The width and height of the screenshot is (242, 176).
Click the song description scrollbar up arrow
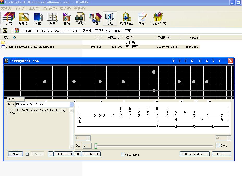point(71,111)
